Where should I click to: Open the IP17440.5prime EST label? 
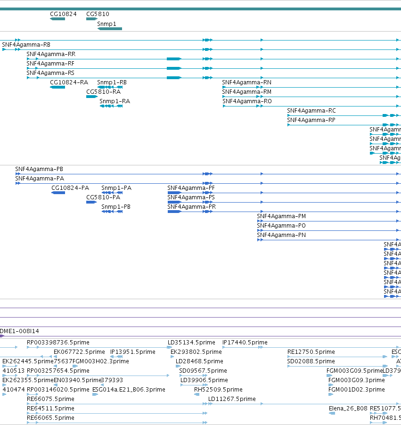click(245, 343)
